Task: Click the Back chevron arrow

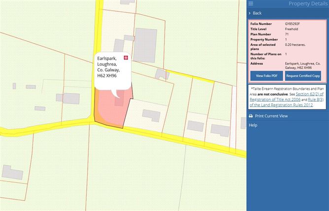Action: coord(250,13)
